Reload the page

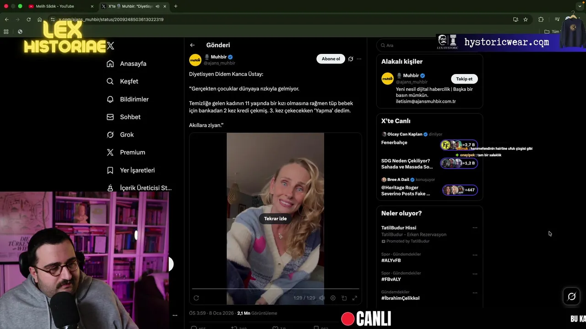point(28,20)
